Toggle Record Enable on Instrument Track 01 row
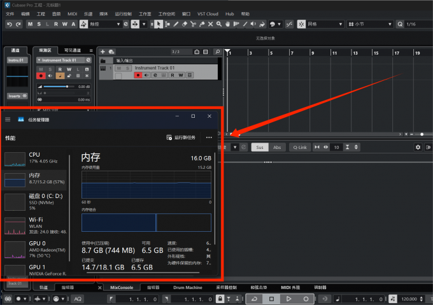This screenshot has width=433, height=305. (x=138, y=75)
